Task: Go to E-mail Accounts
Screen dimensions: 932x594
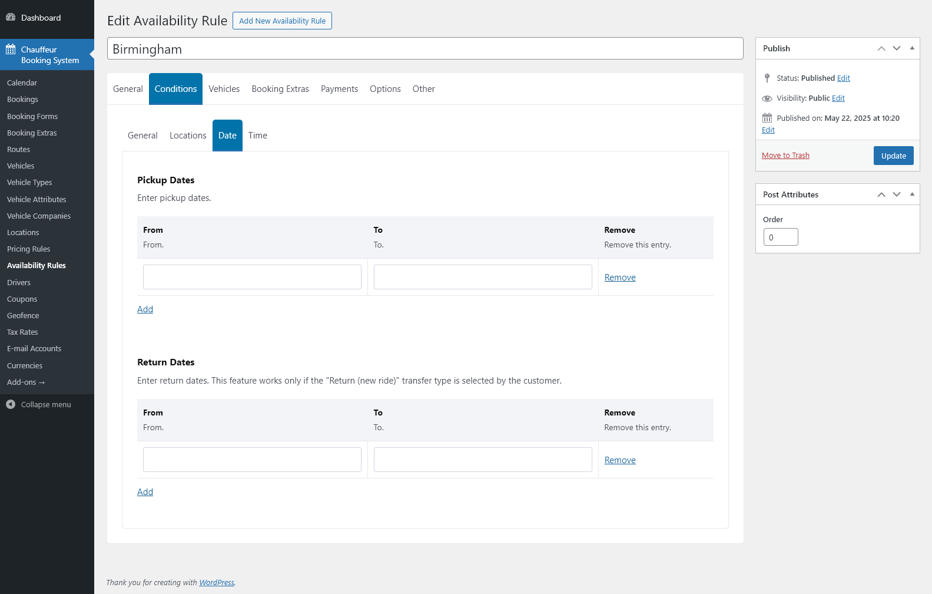Action: [x=34, y=349]
